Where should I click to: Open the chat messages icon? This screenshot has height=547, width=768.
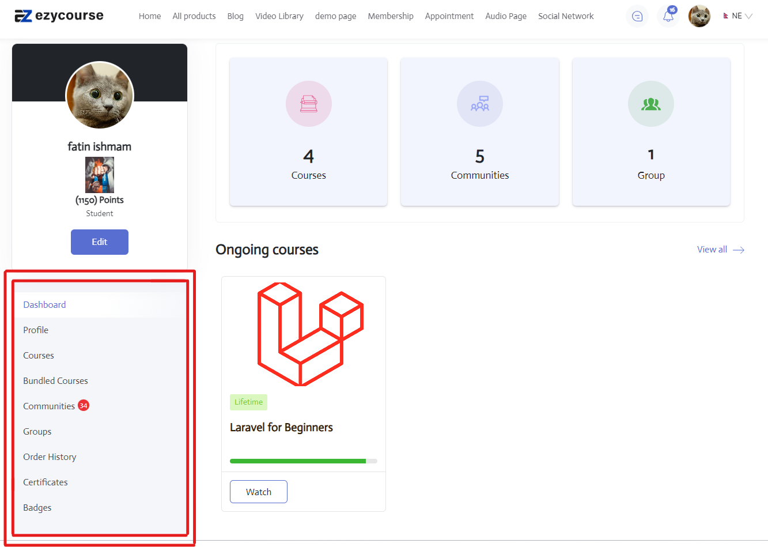pos(637,16)
